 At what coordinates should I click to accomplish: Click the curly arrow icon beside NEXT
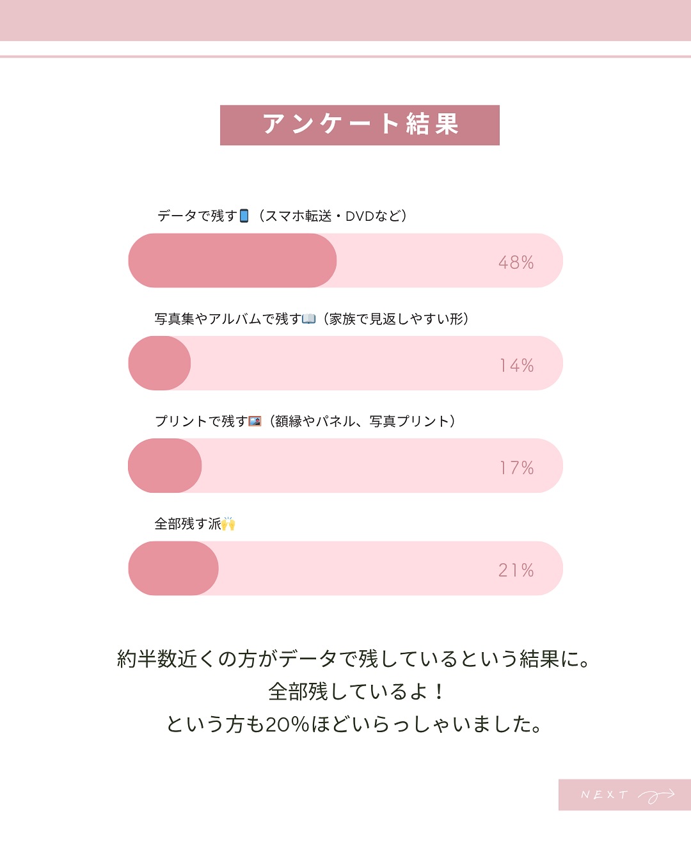coord(656,796)
